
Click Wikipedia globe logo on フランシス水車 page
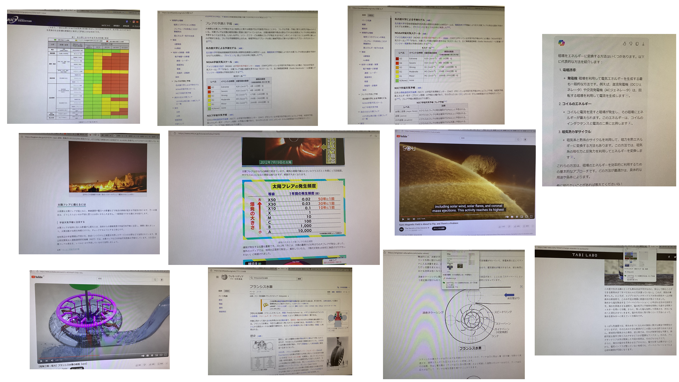pyautogui.click(x=224, y=277)
